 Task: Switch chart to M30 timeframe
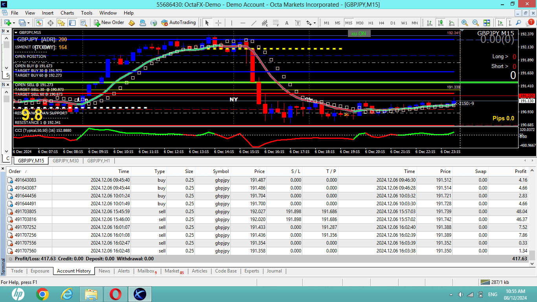point(360,23)
